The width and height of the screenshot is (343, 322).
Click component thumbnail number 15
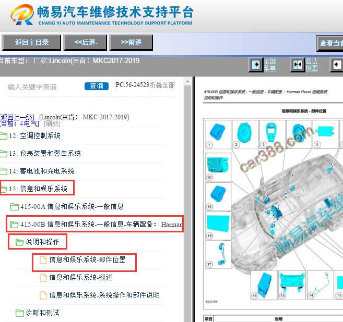(292, 285)
